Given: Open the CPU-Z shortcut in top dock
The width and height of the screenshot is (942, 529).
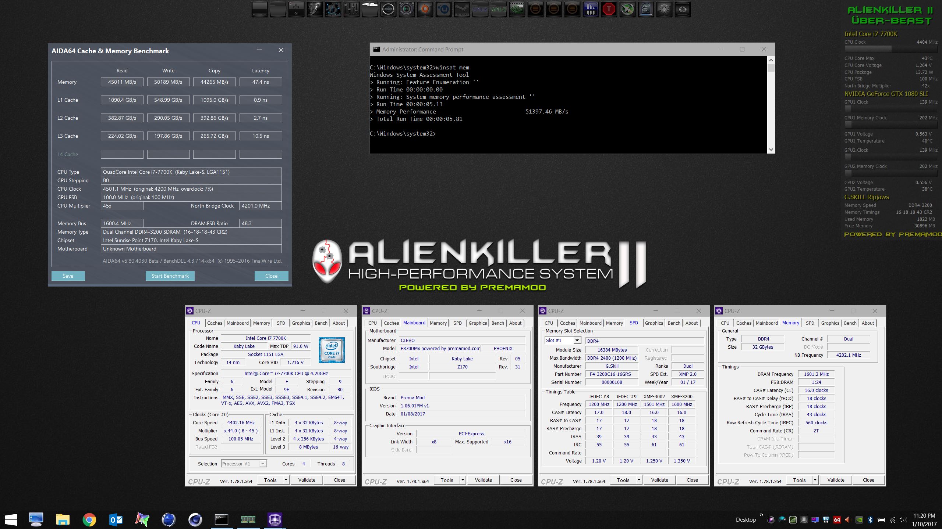Looking at the screenshot, I should [480, 10].
